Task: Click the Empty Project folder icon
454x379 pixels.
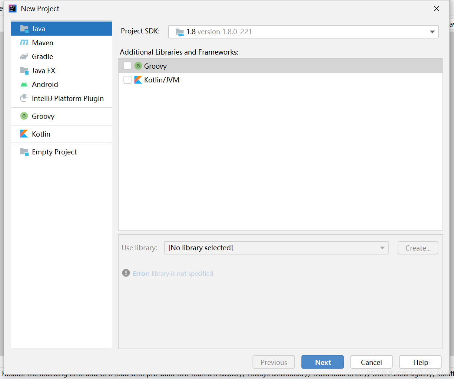Action: (24, 151)
